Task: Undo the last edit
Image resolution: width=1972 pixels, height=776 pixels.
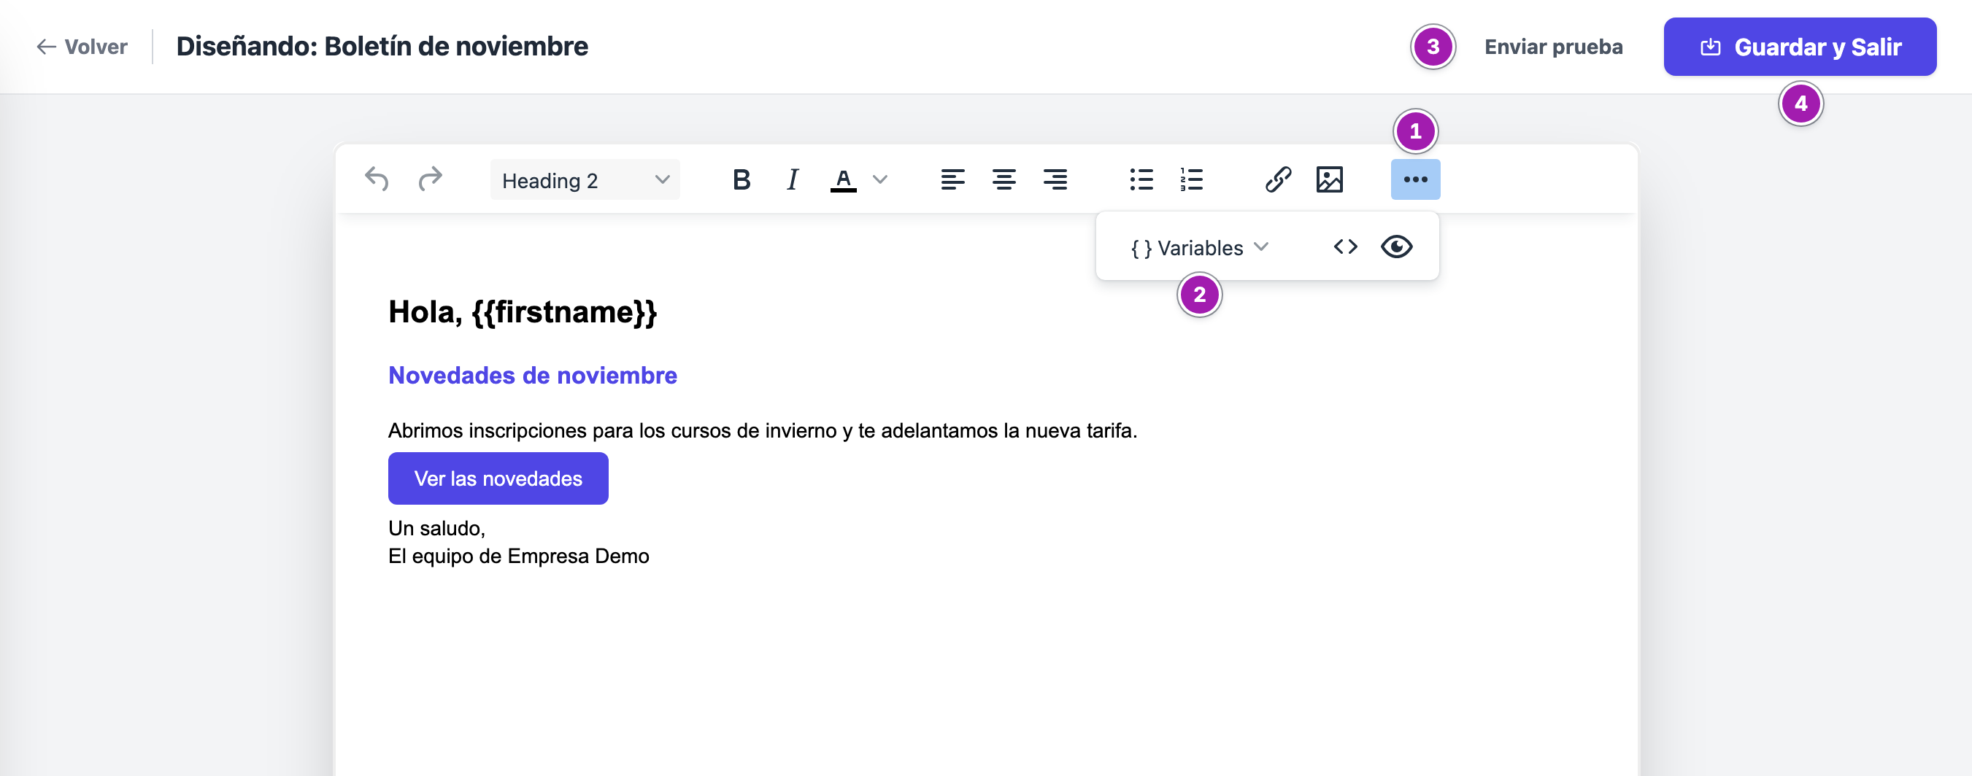Action: pos(376,180)
